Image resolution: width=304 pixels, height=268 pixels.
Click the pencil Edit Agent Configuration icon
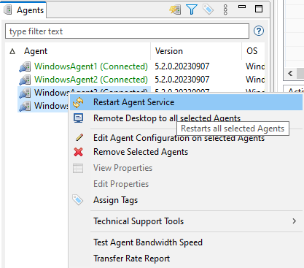(x=79, y=137)
